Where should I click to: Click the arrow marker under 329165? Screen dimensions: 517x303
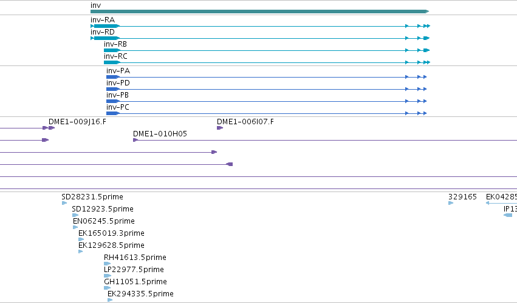(451, 203)
